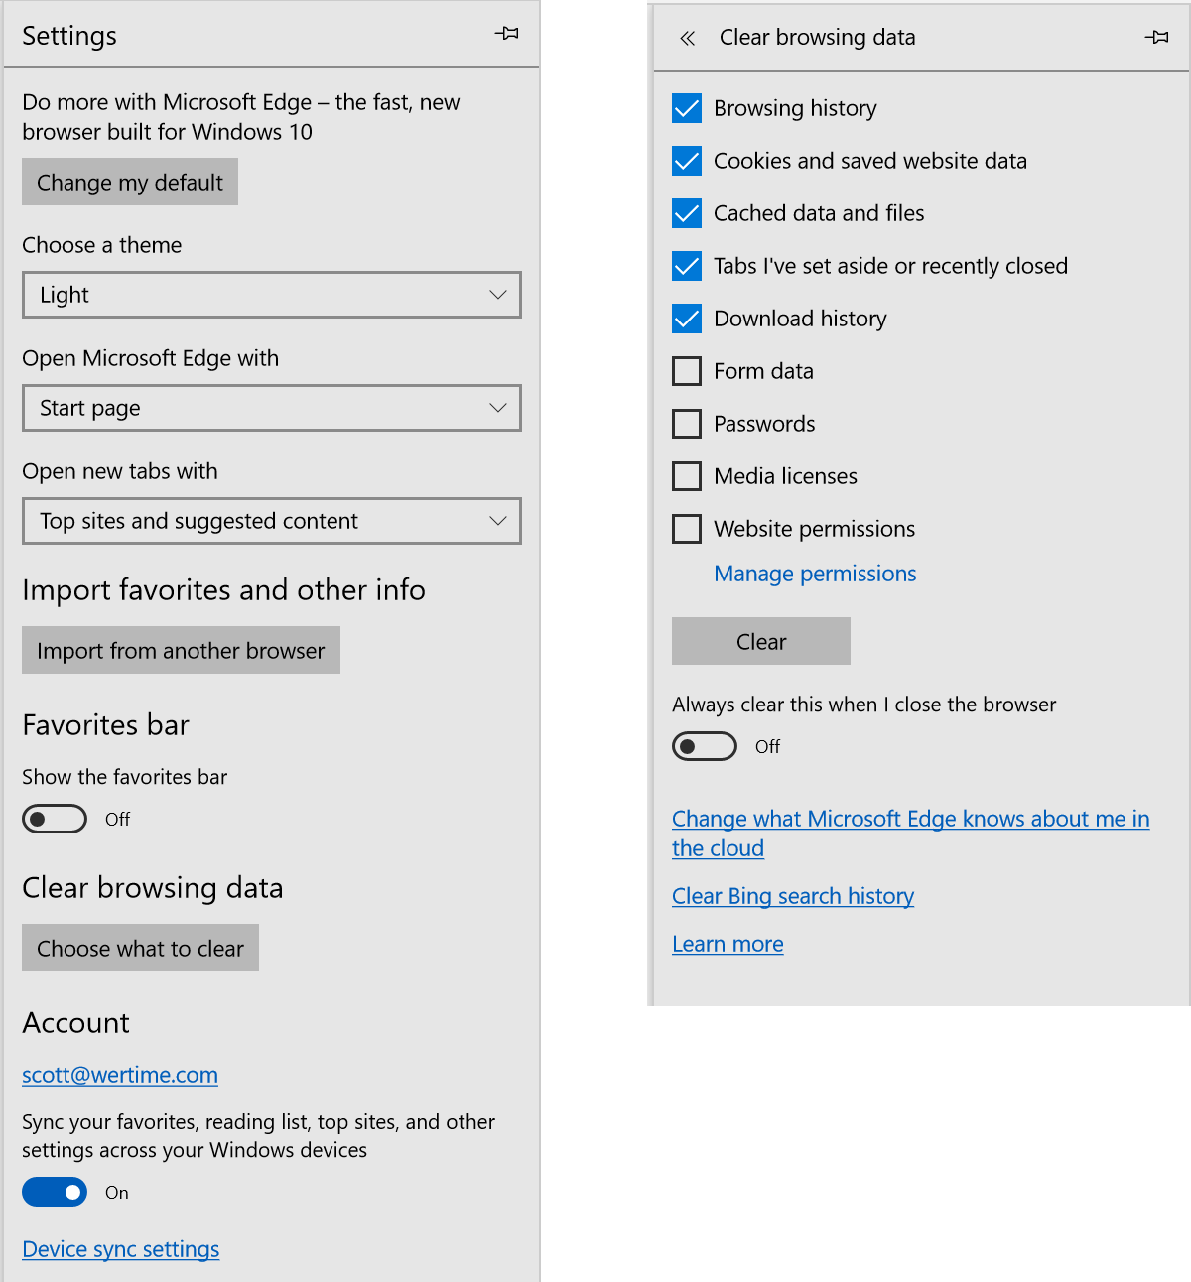The height and width of the screenshot is (1282, 1191).
Task: Enable always clear on browser close
Action: coord(705,746)
